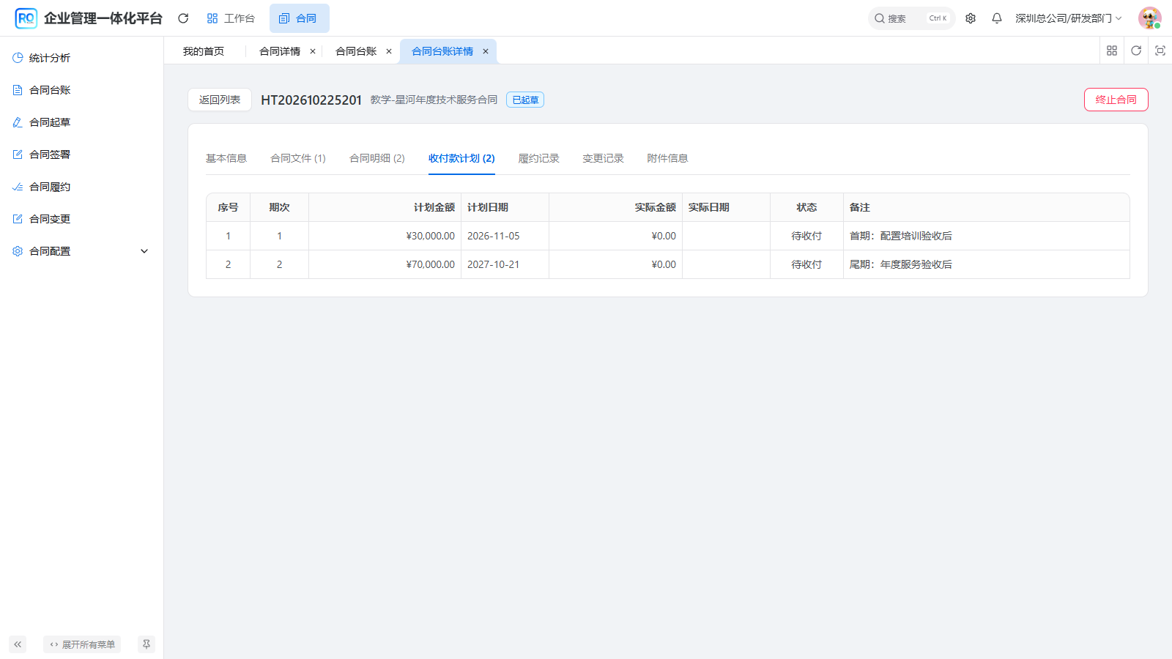Click the 尾期：年度服务验收后 remark cell
The height and width of the screenshot is (659, 1172).
[x=986, y=264]
